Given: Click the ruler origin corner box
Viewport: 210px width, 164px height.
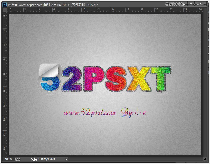Looking at the screenshot, I should (5, 10).
